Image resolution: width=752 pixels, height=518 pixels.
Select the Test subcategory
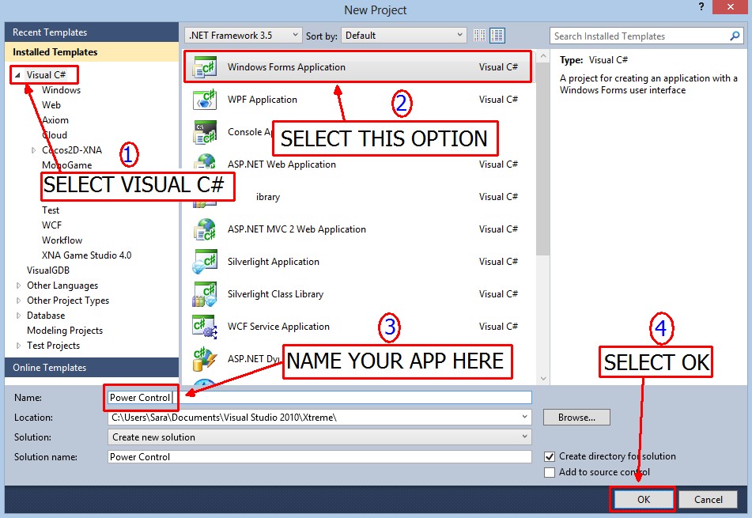point(51,210)
